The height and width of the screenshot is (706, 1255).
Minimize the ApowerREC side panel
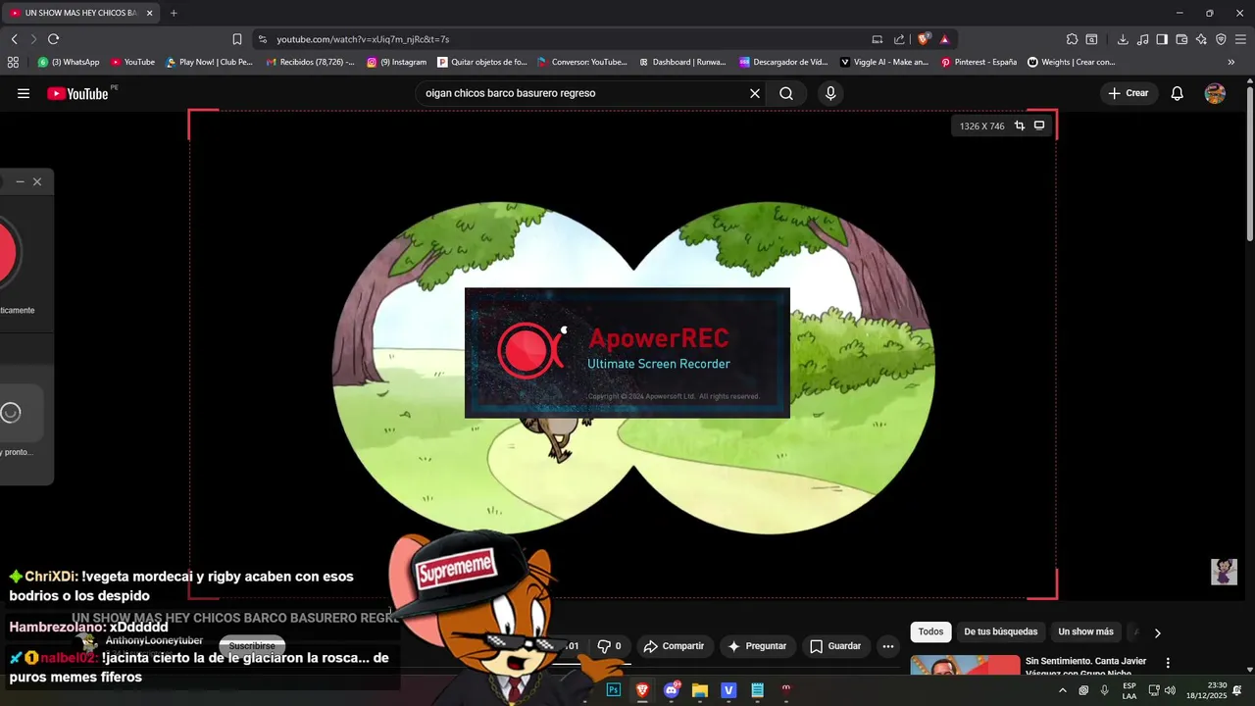[x=20, y=181]
